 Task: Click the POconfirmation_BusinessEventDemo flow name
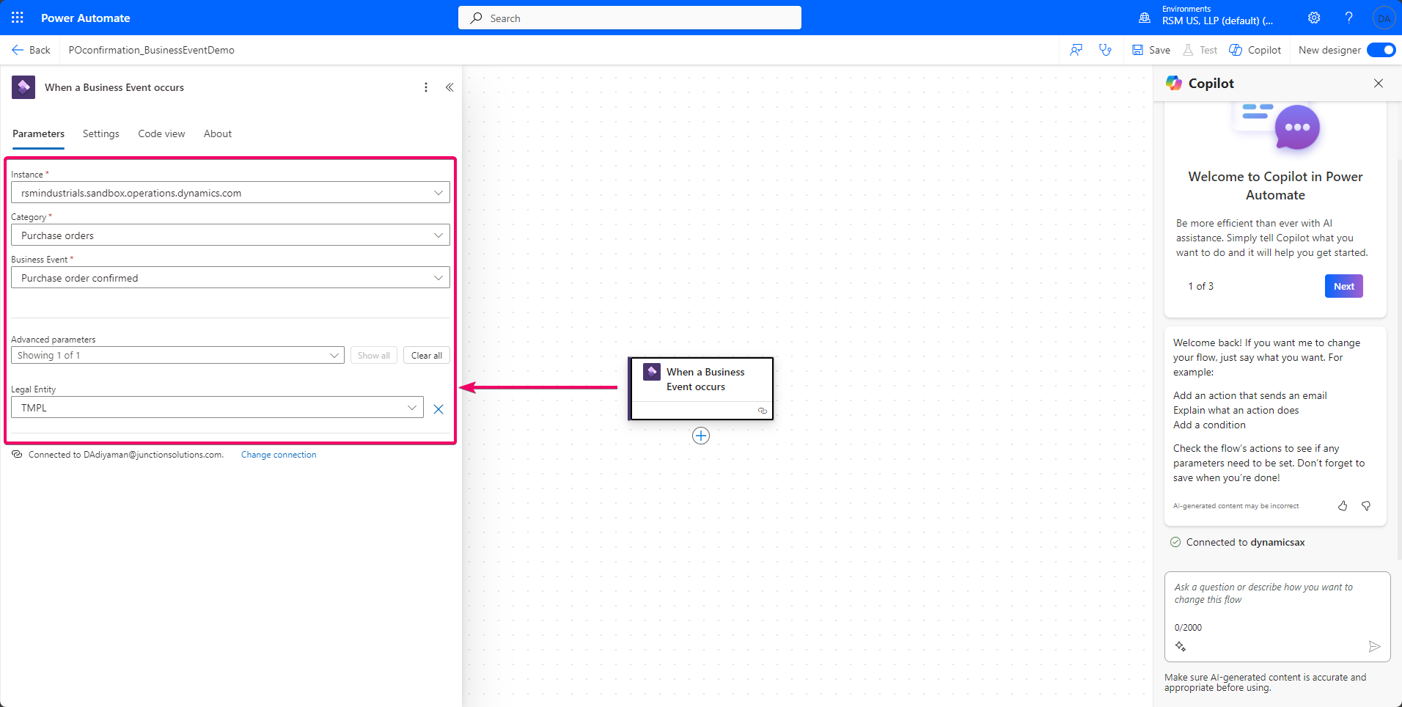pos(152,50)
